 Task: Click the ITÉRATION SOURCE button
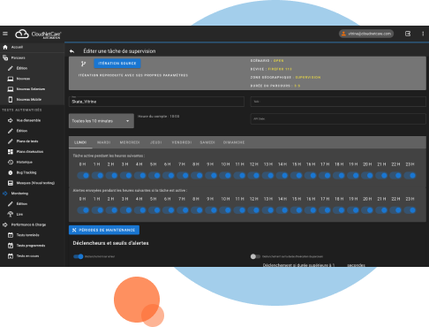tap(117, 64)
